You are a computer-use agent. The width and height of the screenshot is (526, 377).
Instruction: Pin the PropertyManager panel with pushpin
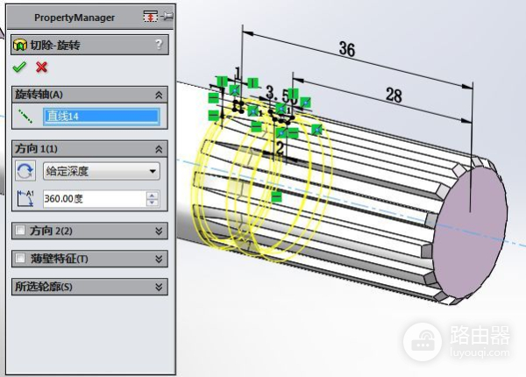click(x=166, y=17)
